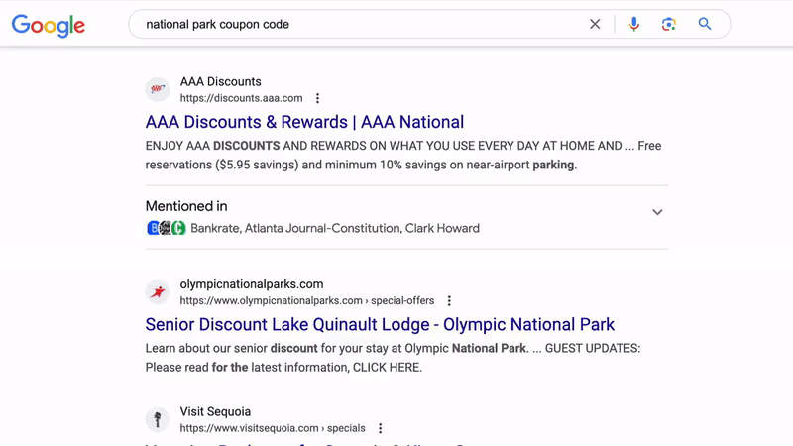793x446 pixels.
Task: Click the discounts.aaa.com URL text
Action: pyautogui.click(x=241, y=99)
